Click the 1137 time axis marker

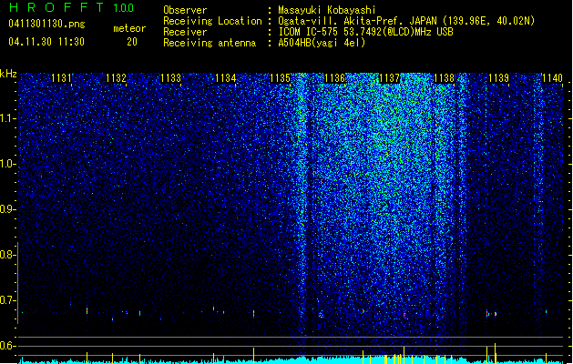(x=390, y=78)
